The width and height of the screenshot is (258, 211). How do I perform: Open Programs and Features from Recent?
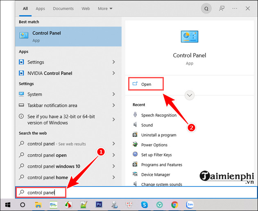[x=162, y=165]
